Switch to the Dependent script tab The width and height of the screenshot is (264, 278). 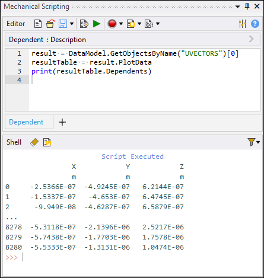coord(26,122)
